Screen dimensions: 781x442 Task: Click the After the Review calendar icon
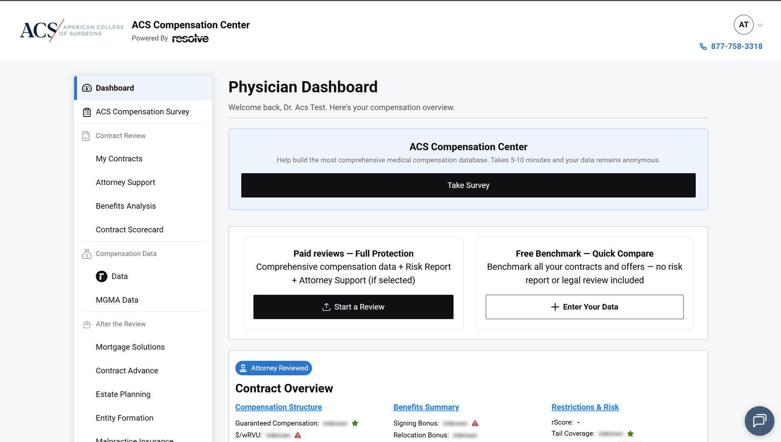pyautogui.click(x=87, y=324)
